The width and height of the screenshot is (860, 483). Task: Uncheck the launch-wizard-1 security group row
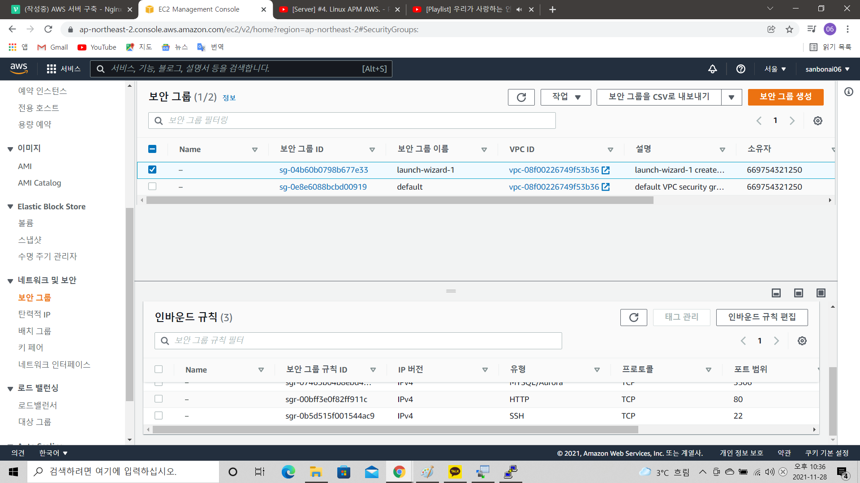[152, 169]
